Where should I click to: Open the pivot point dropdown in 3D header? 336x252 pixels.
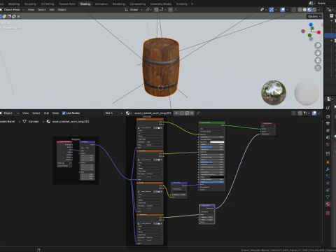148,10
